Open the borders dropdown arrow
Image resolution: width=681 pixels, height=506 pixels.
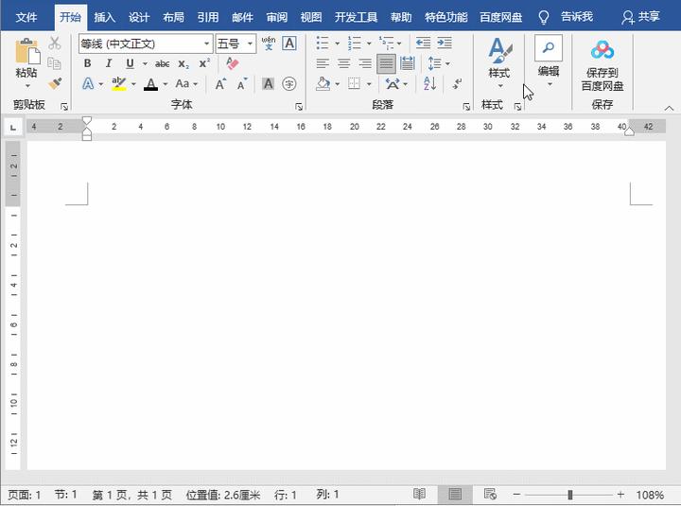369,84
